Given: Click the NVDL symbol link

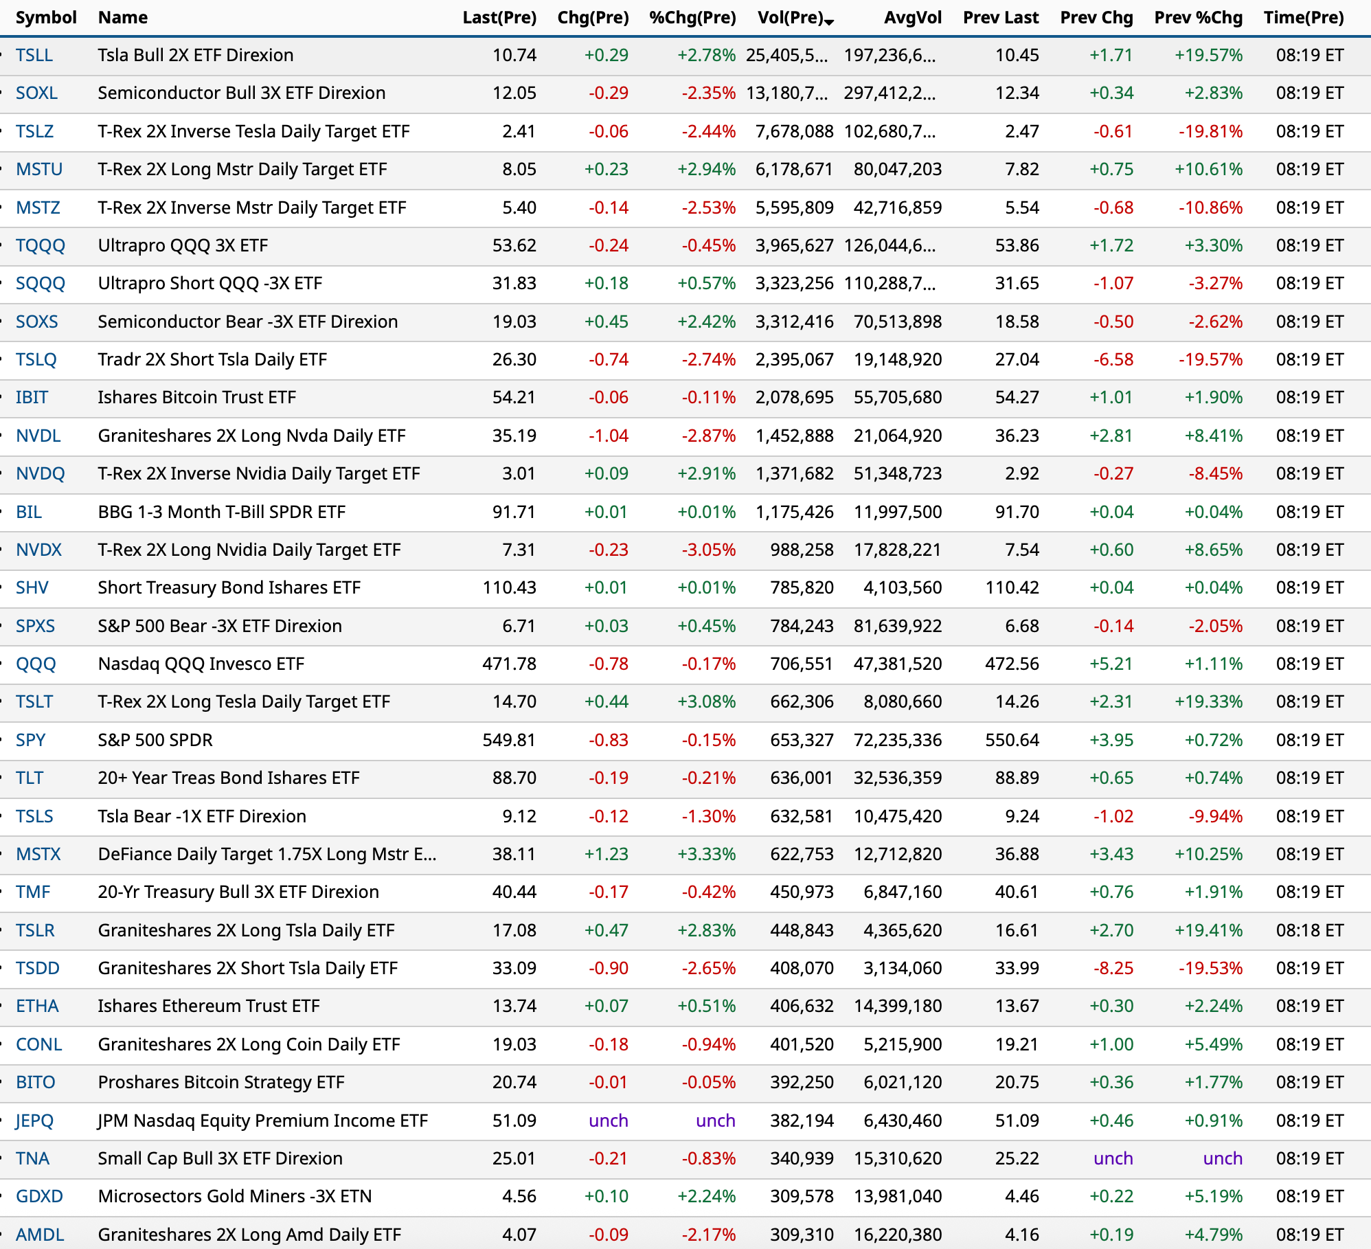Looking at the screenshot, I should coord(38,436).
